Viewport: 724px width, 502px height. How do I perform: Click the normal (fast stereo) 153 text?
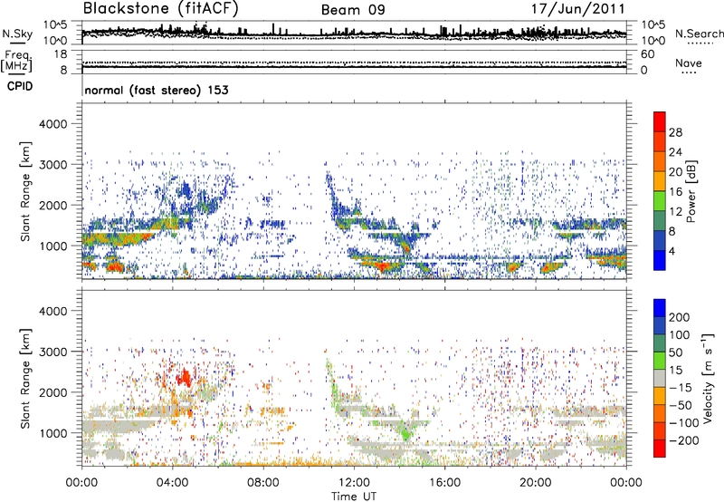(x=157, y=91)
